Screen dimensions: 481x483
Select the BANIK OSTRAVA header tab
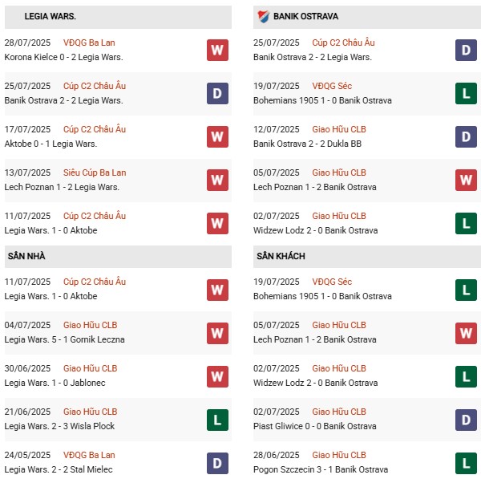pos(305,16)
